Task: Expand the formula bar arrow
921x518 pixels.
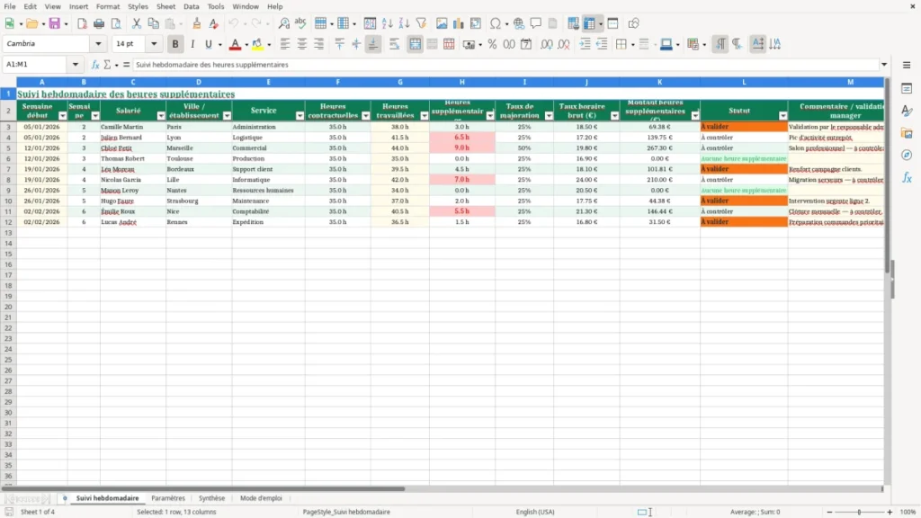Action: click(884, 65)
